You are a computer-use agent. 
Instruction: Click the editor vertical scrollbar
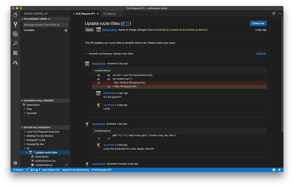[x=282, y=75]
